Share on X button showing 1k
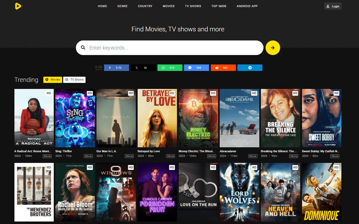The image size is (359, 224). (143, 68)
